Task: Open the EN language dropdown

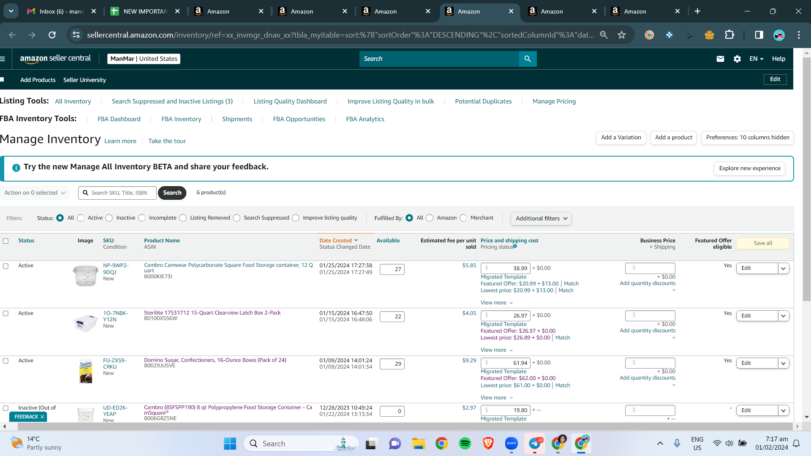Action: click(x=756, y=59)
